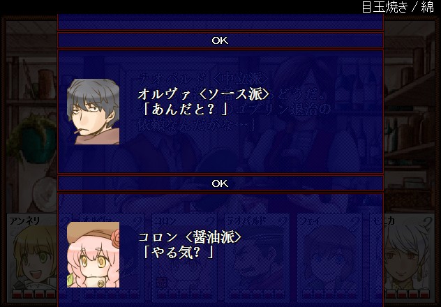Click the question mark on モニカ's card
The height and width of the screenshot is (307, 441).
tap(427, 223)
